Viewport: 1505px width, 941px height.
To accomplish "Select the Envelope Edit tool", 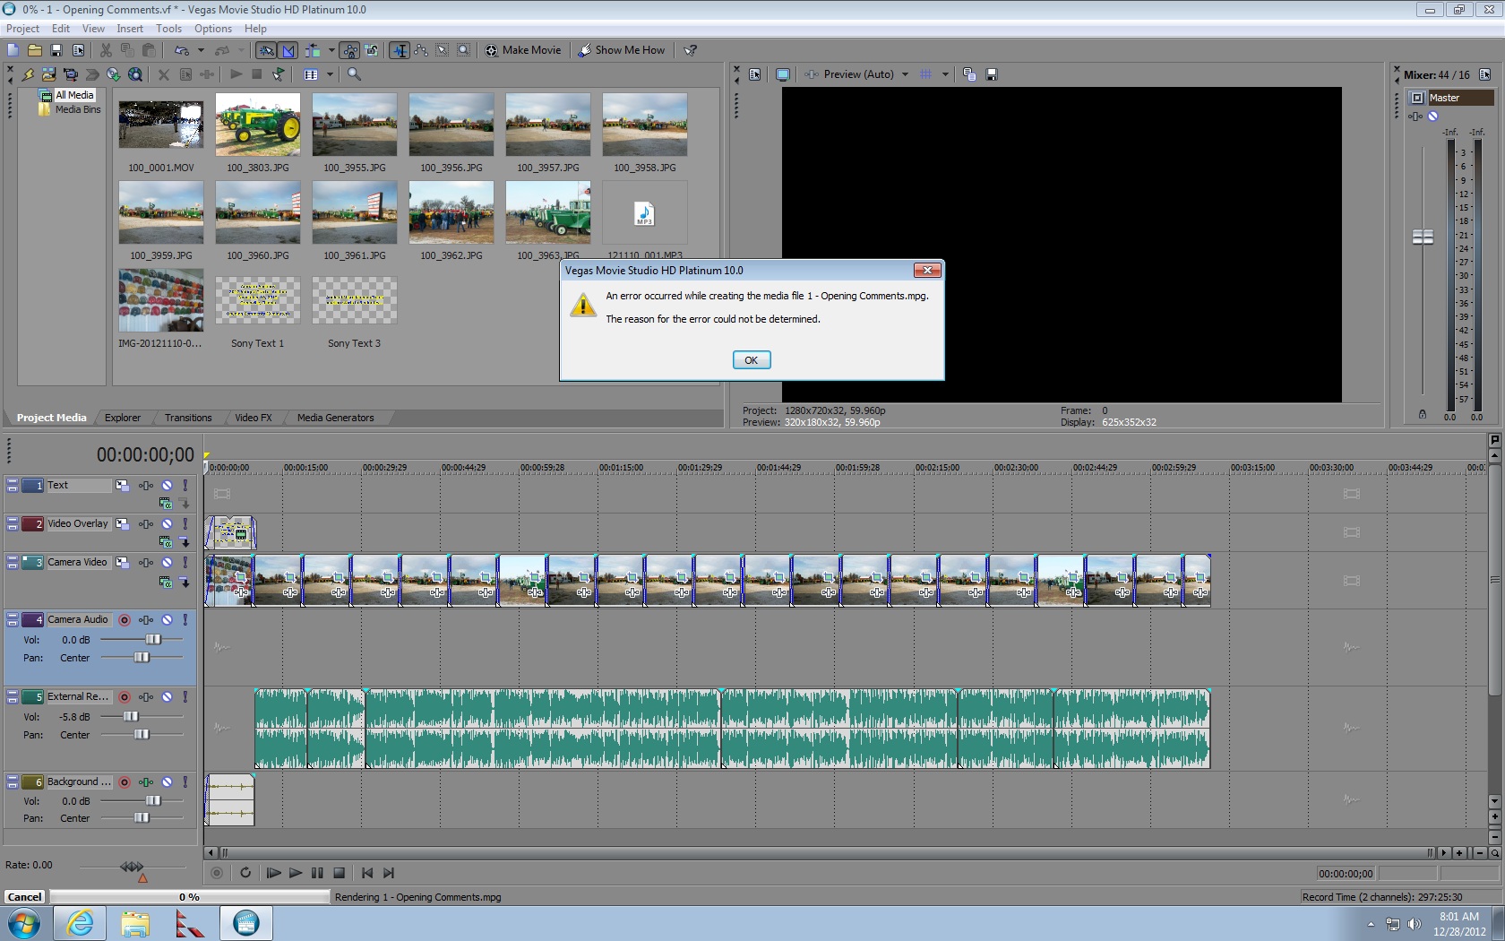I will point(421,50).
